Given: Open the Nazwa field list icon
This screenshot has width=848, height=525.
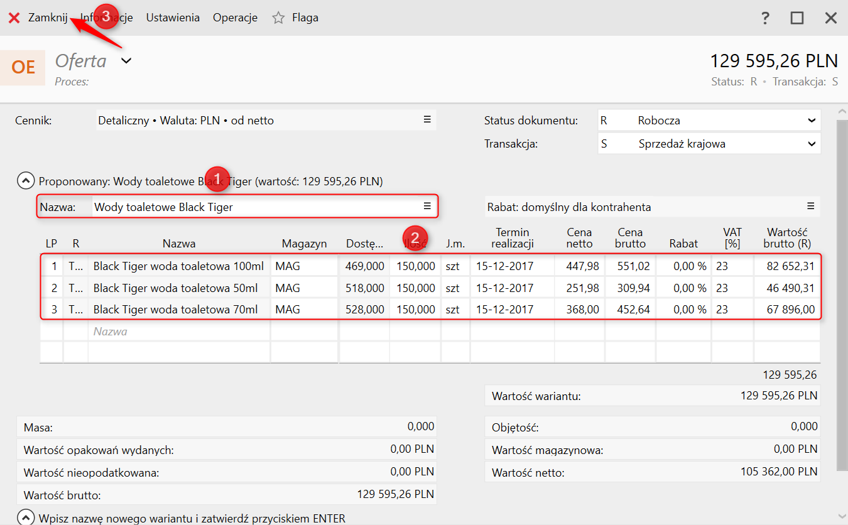Looking at the screenshot, I should 427,207.
